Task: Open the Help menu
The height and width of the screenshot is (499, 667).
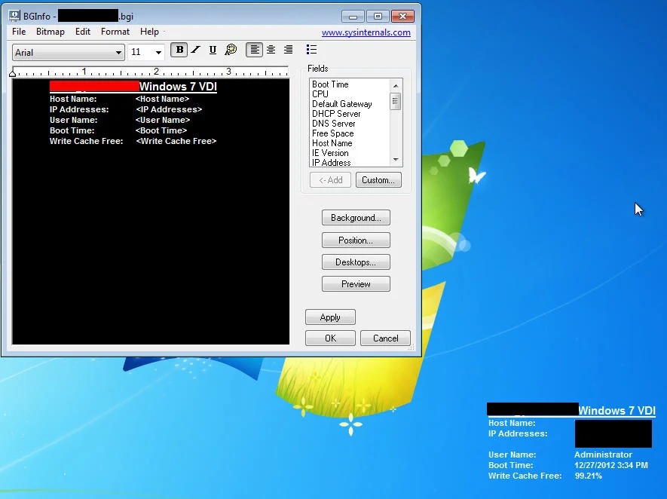Action: click(149, 32)
